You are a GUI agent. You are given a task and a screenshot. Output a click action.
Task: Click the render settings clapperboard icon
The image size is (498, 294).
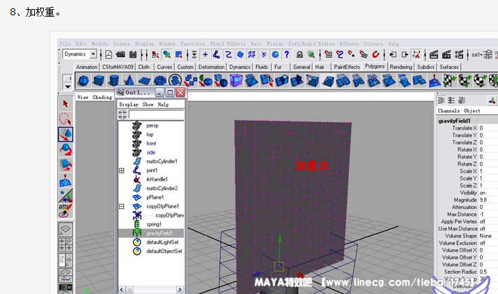pos(458,54)
